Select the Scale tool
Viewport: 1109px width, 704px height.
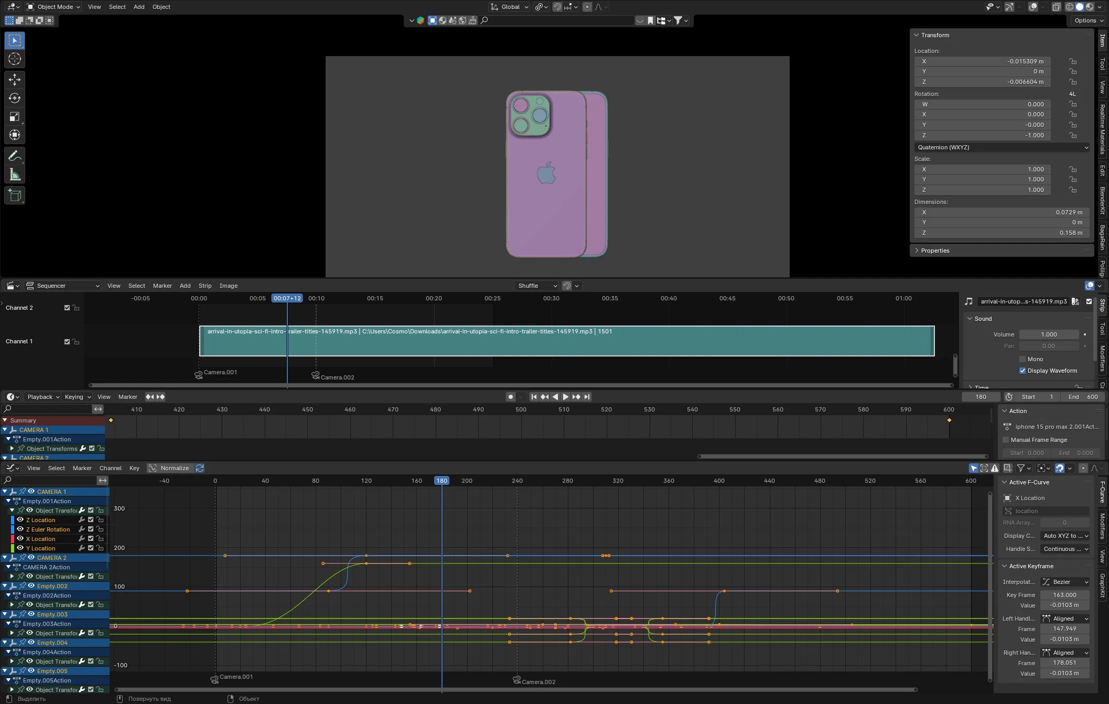(x=15, y=116)
